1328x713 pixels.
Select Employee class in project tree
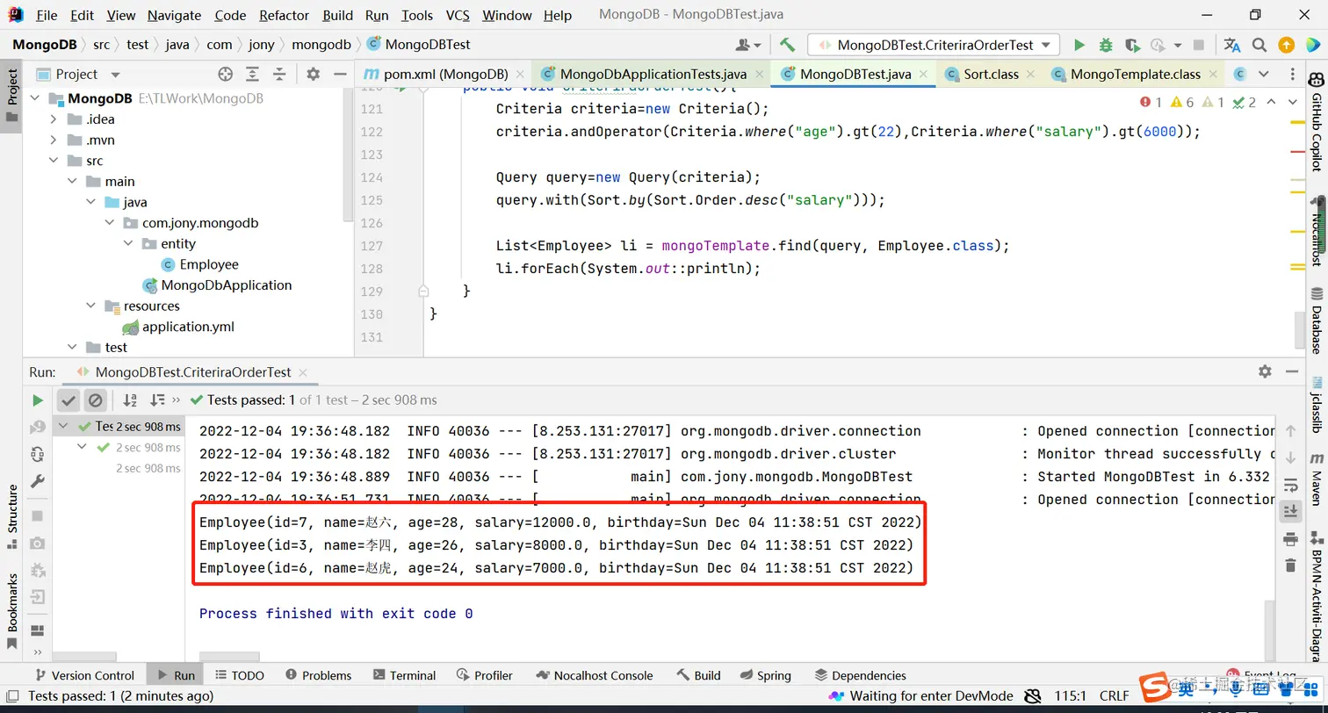pos(209,264)
